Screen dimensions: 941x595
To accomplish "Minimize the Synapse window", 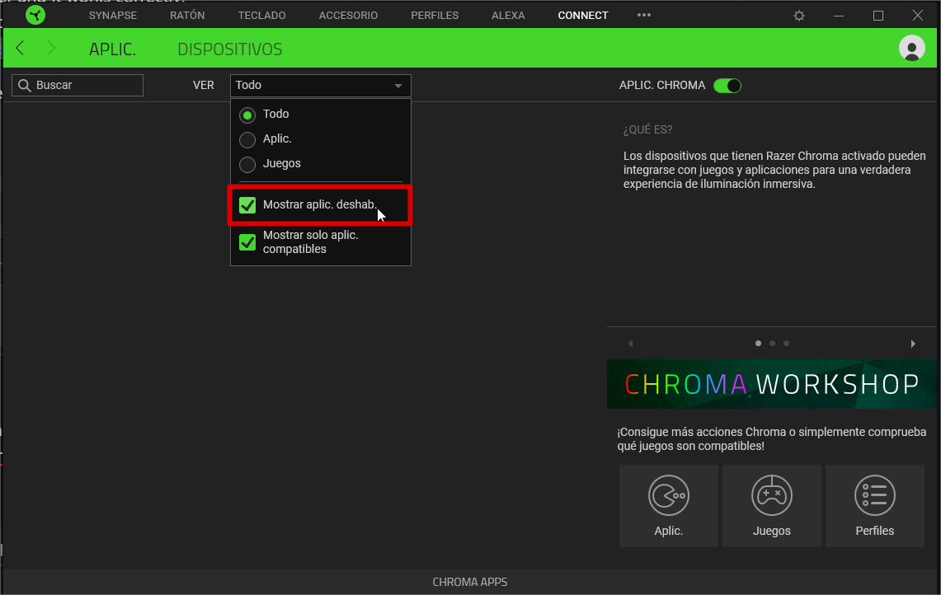I will click(839, 16).
